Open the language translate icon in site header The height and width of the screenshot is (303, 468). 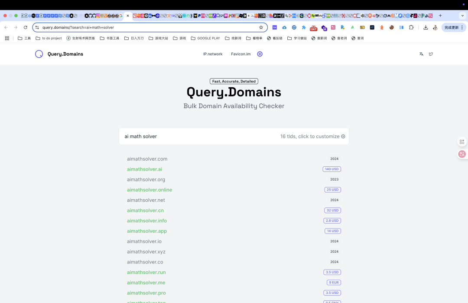point(421,54)
